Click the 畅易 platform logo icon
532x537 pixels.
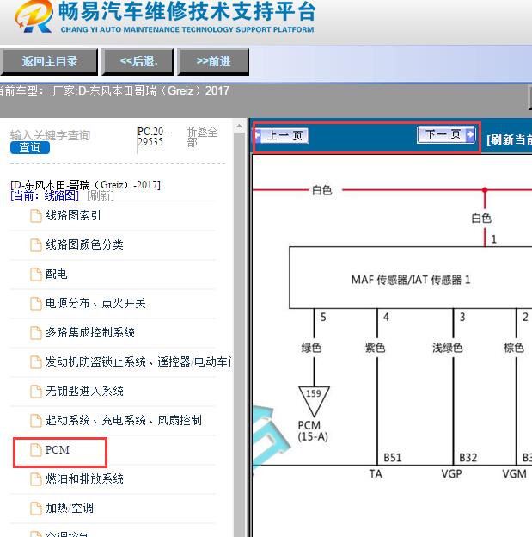point(34,16)
